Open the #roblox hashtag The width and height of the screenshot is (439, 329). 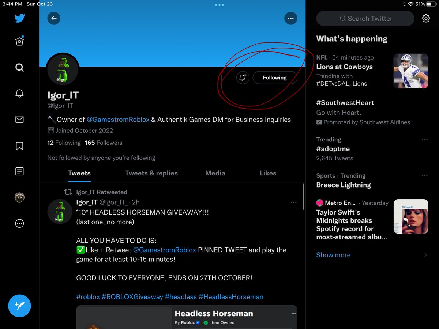click(x=88, y=297)
